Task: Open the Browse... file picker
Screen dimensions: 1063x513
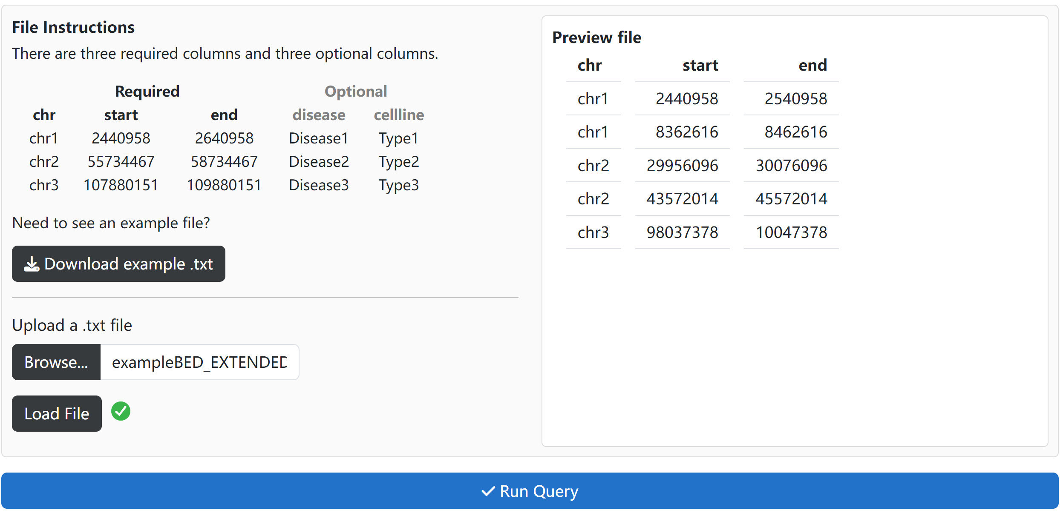Action: [56, 362]
